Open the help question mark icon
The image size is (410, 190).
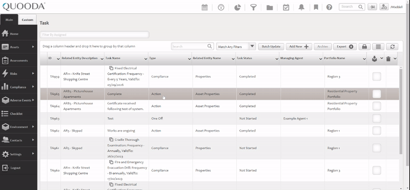329,7
